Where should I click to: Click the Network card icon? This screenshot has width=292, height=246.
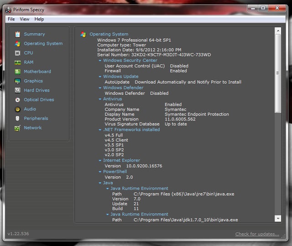[17, 128]
